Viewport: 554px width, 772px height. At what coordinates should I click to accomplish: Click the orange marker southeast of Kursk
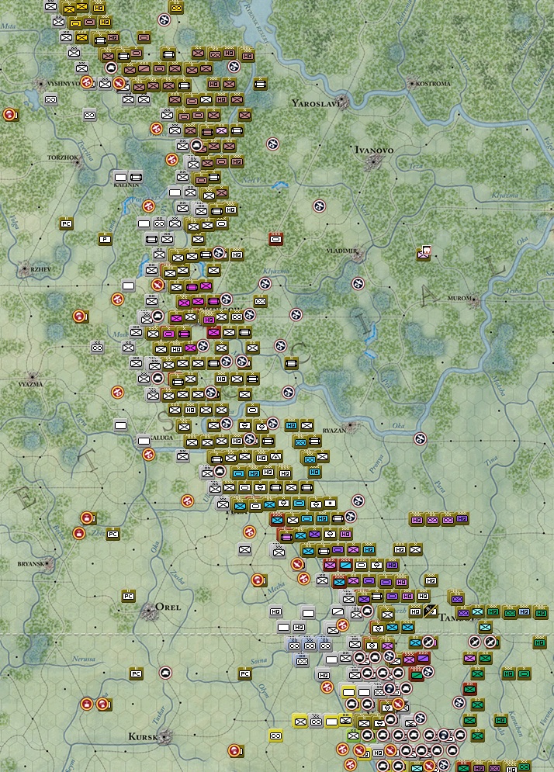(235, 750)
